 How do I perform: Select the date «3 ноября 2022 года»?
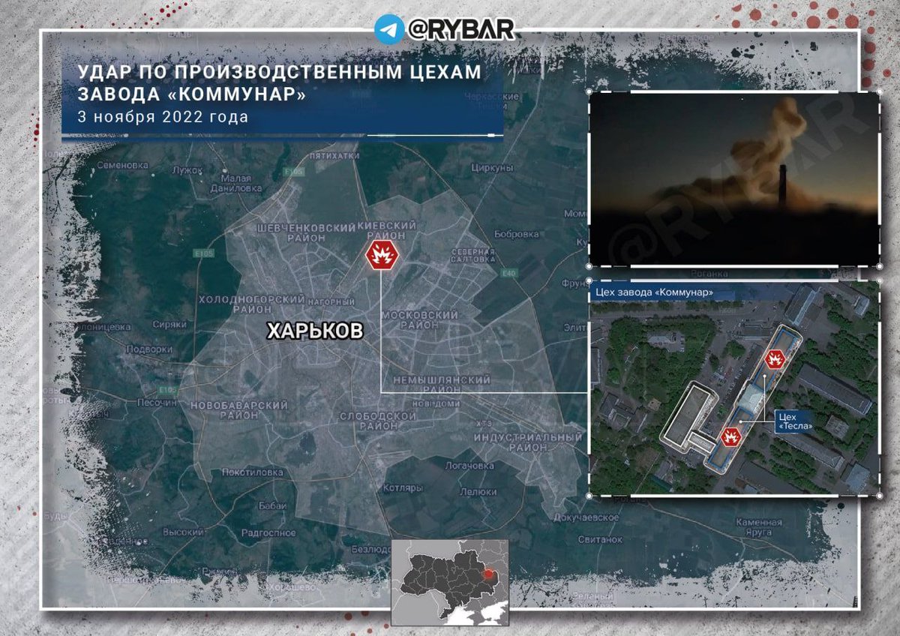point(162,117)
